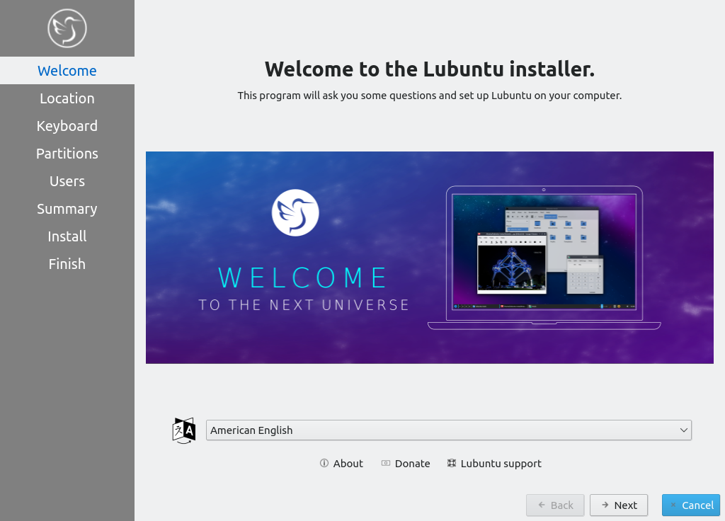Click the language translation icon

(x=184, y=430)
